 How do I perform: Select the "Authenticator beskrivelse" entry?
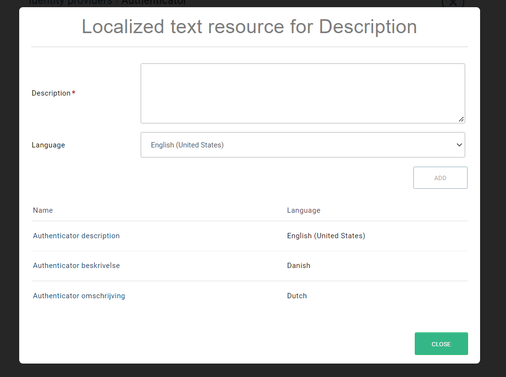[x=76, y=266]
